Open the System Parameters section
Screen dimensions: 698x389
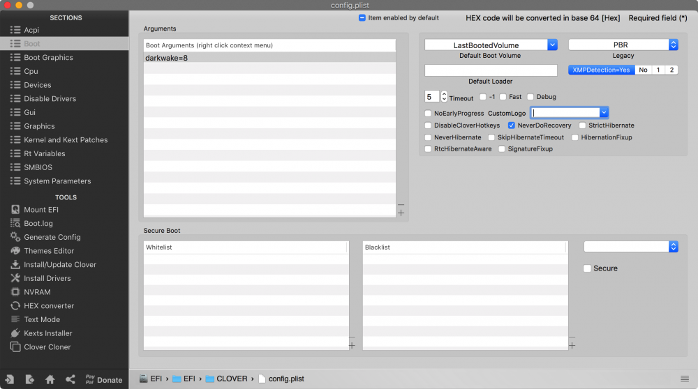pos(64,181)
